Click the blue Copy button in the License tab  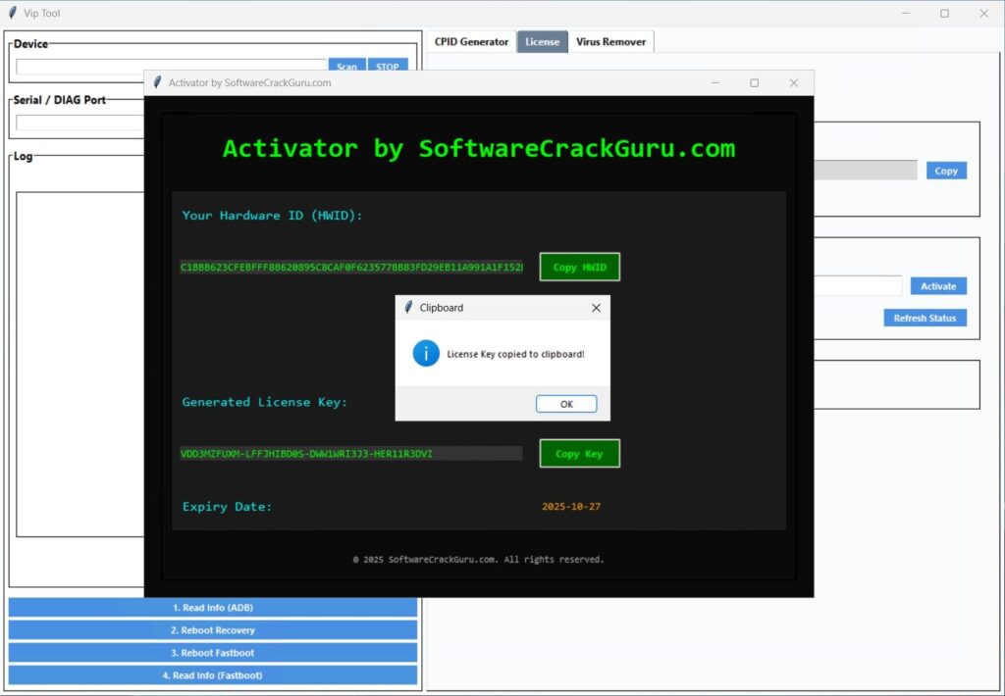(x=946, y=171)
